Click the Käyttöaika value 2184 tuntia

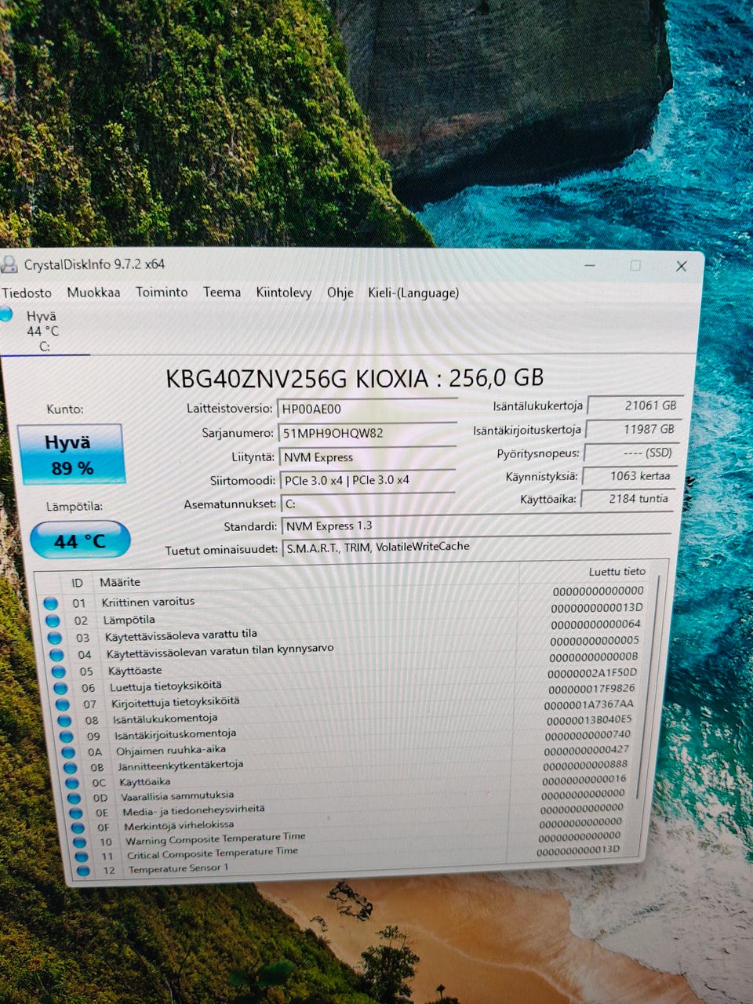click(627, 498)
